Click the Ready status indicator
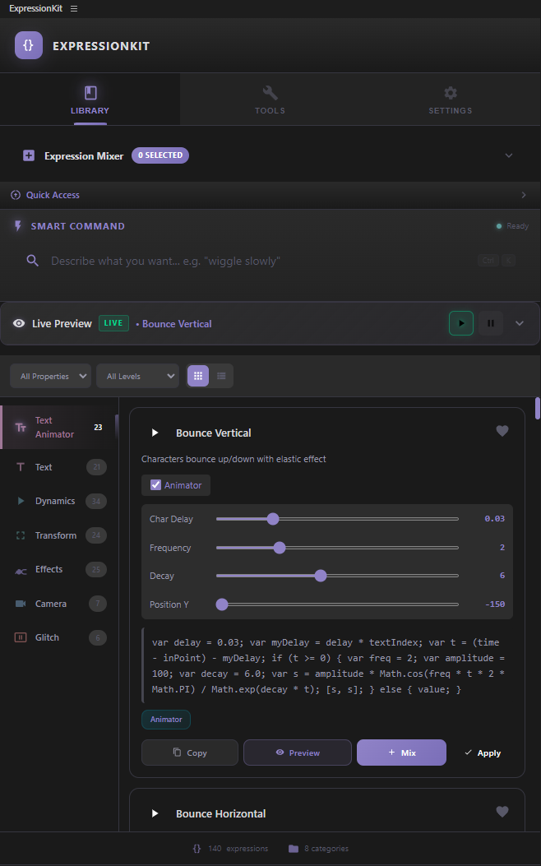The height and width of the screenshot is (866, 541). point(512,226)
